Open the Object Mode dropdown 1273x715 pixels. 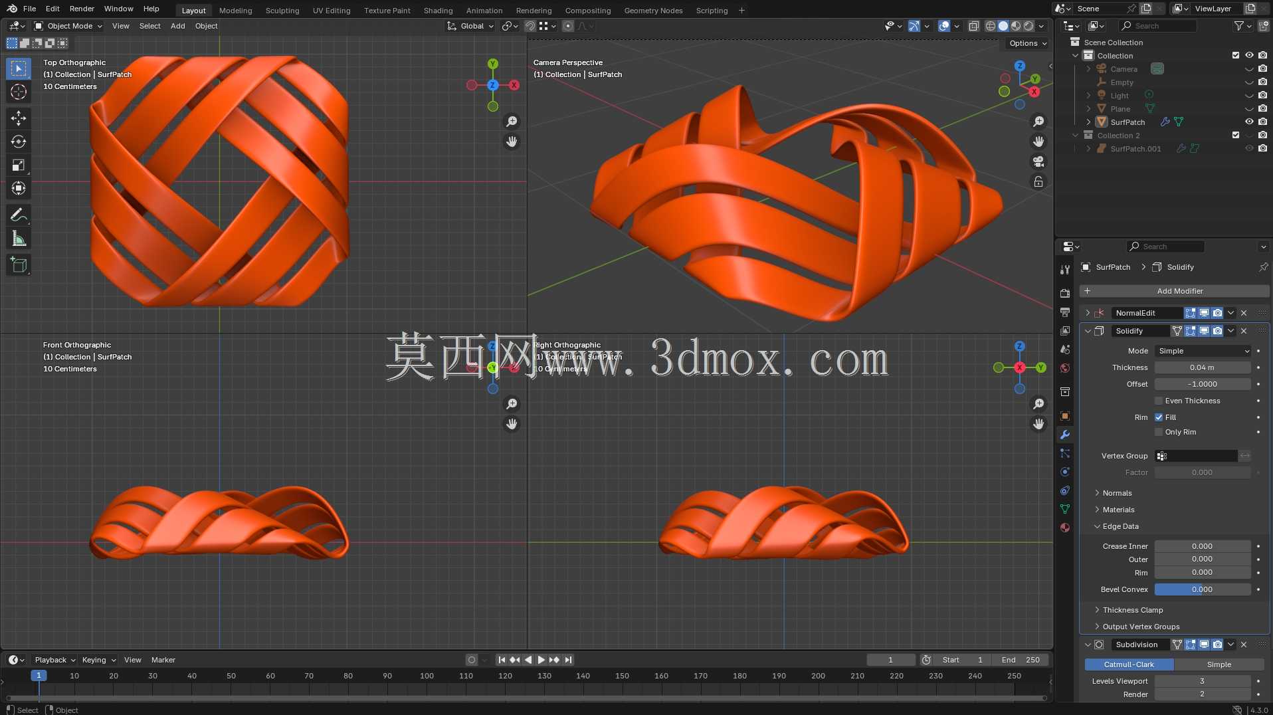[x=68, y=26]
